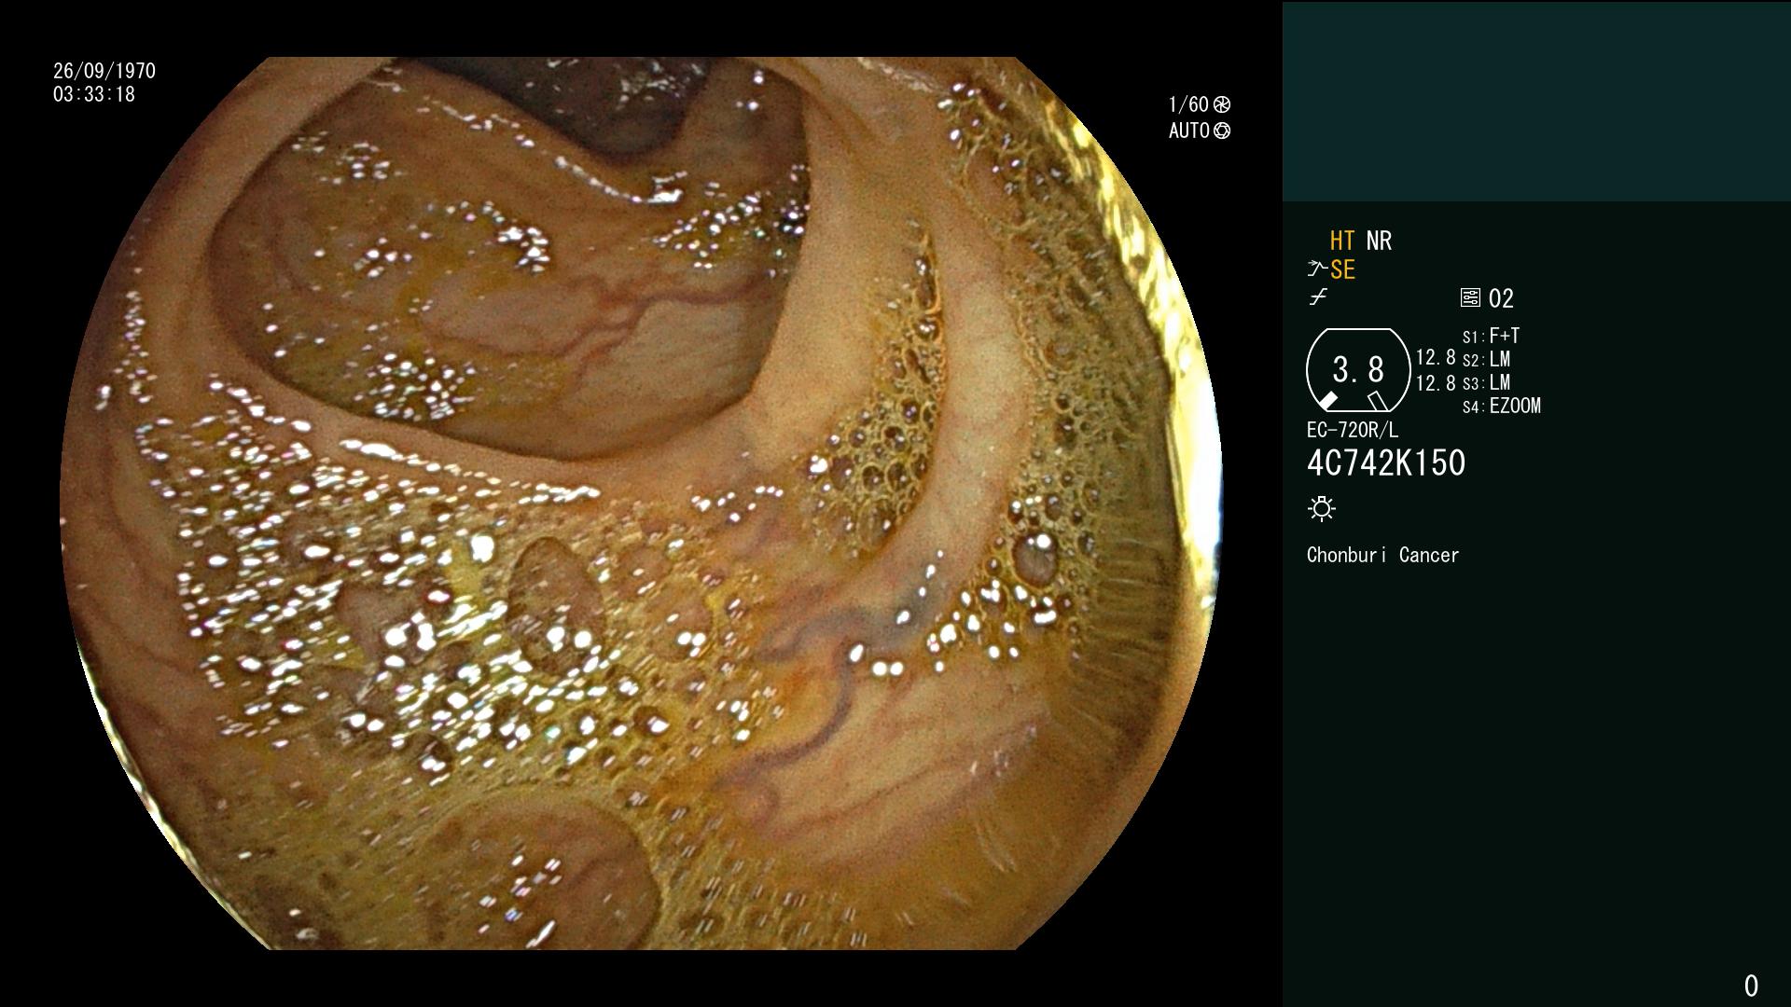
Task: Click the light source sun icon
Action: coord(1322,508)
